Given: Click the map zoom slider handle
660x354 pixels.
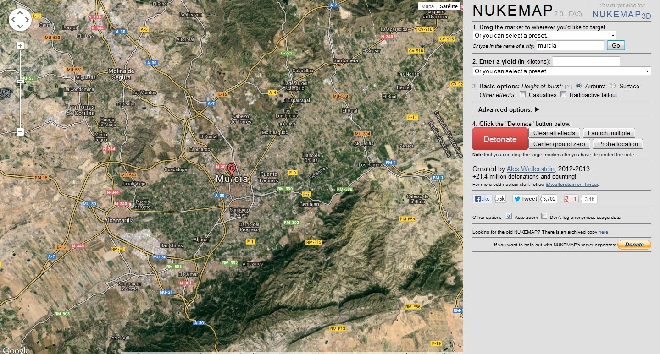Looking at the screenshot, I should 20,81.
